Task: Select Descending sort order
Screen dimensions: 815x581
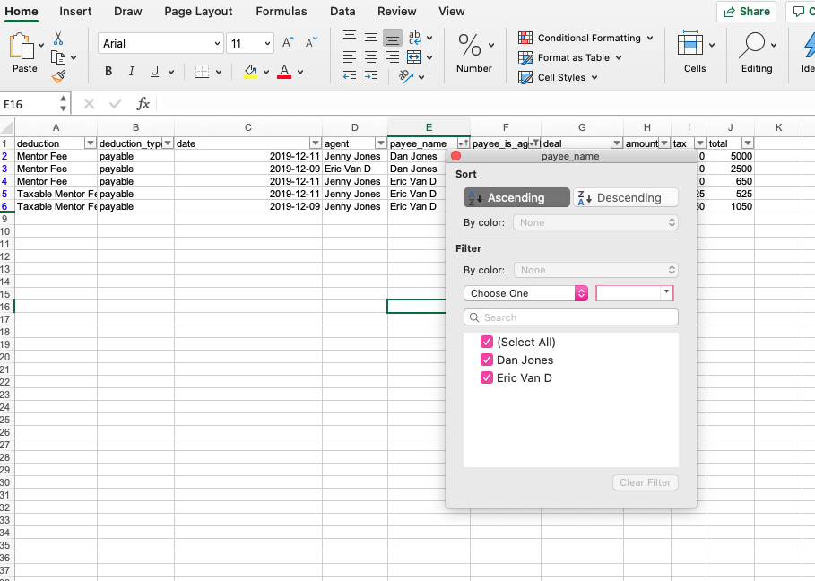Action: pyautogui.click(x=625, y=197)
